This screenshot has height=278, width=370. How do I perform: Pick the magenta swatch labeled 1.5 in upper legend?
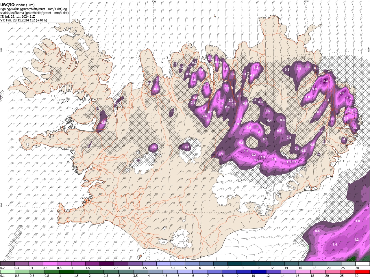92,264
